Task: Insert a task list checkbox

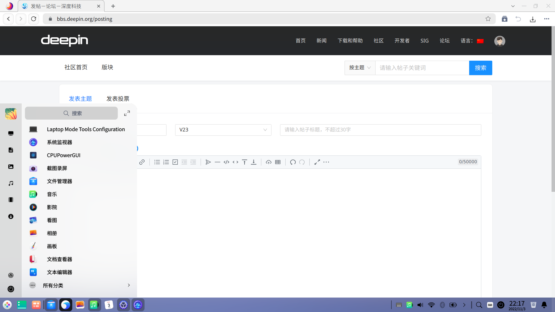Action: tap(175, 162)
